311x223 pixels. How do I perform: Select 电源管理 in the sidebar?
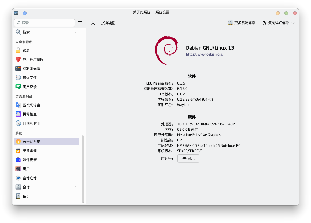point(46,151)
